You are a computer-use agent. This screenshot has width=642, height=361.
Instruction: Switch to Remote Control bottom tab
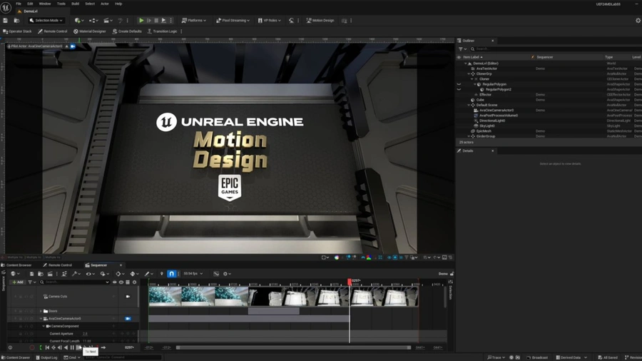coord(58,265)
